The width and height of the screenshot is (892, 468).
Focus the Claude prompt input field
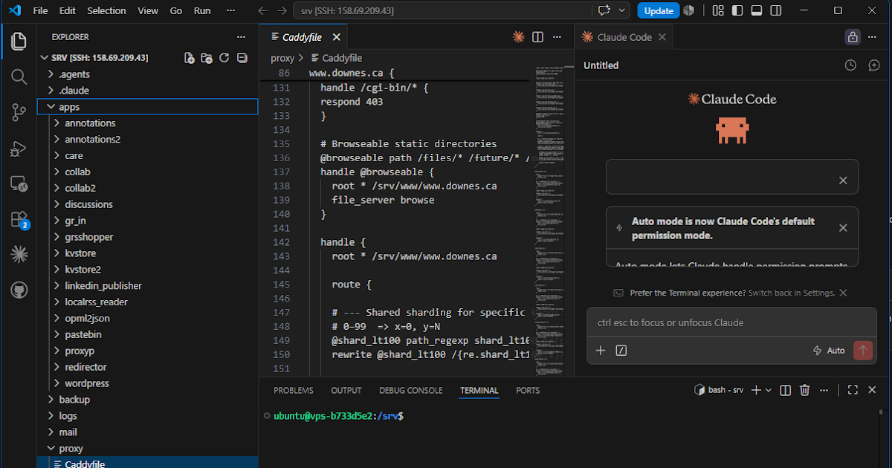click(x=731, y=323)
